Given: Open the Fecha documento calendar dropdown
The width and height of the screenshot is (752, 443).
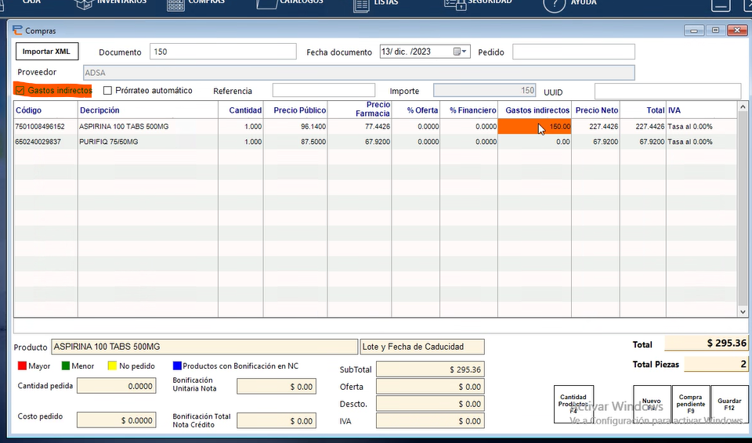Looking at the screenshot, I should 460,52.
